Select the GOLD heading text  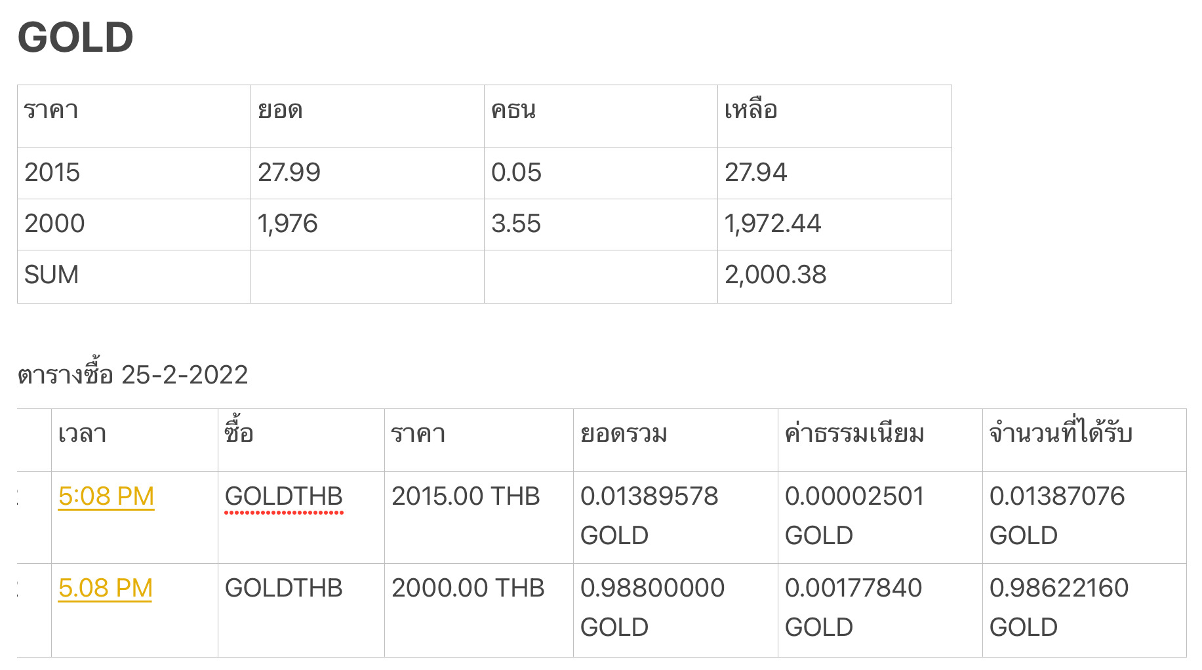pos(75,37)
